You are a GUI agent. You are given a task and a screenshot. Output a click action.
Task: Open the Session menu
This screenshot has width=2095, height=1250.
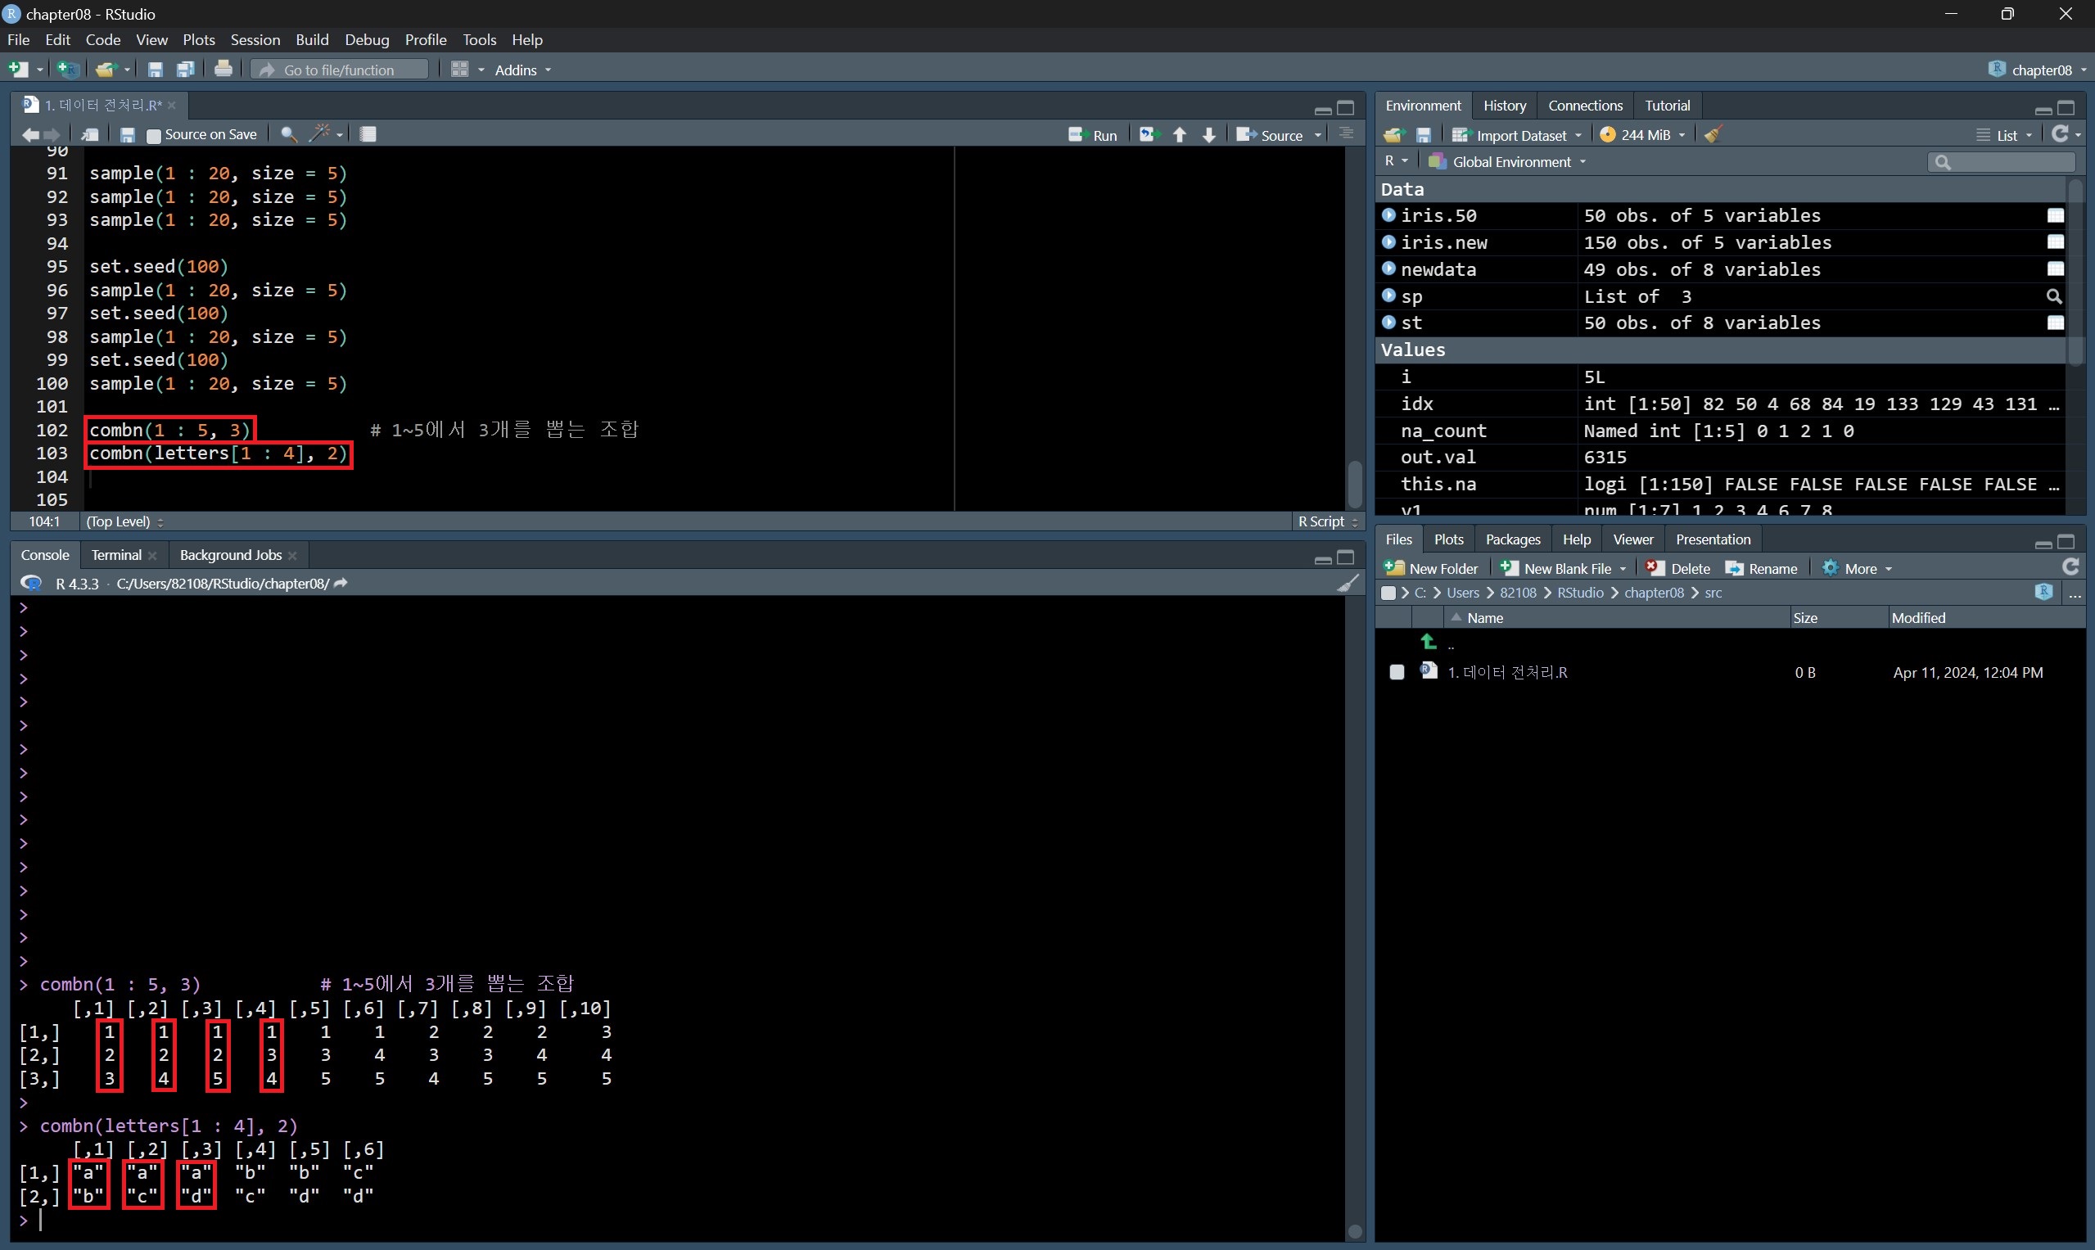pyautogui.click(x=255, y=39)
